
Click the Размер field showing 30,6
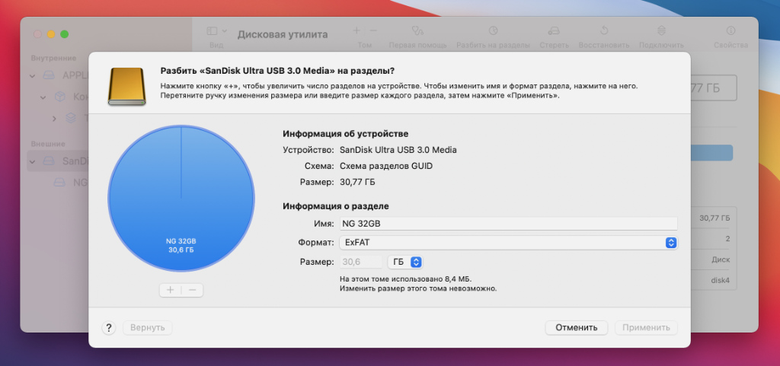click(361, 262)
